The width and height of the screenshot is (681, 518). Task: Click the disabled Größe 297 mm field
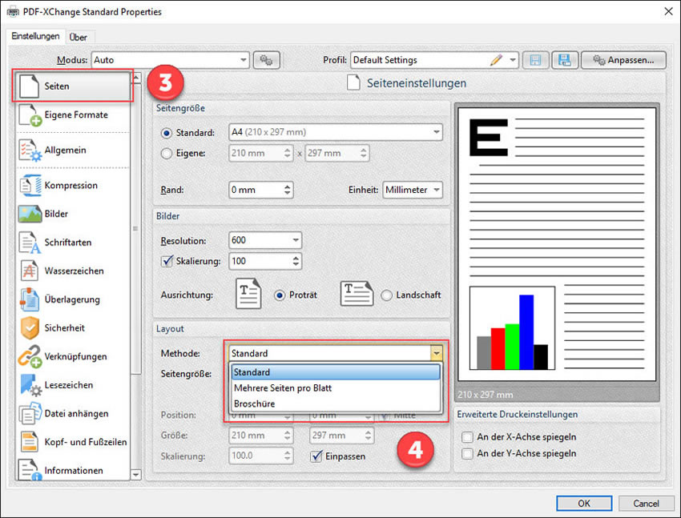pos(342,436)
